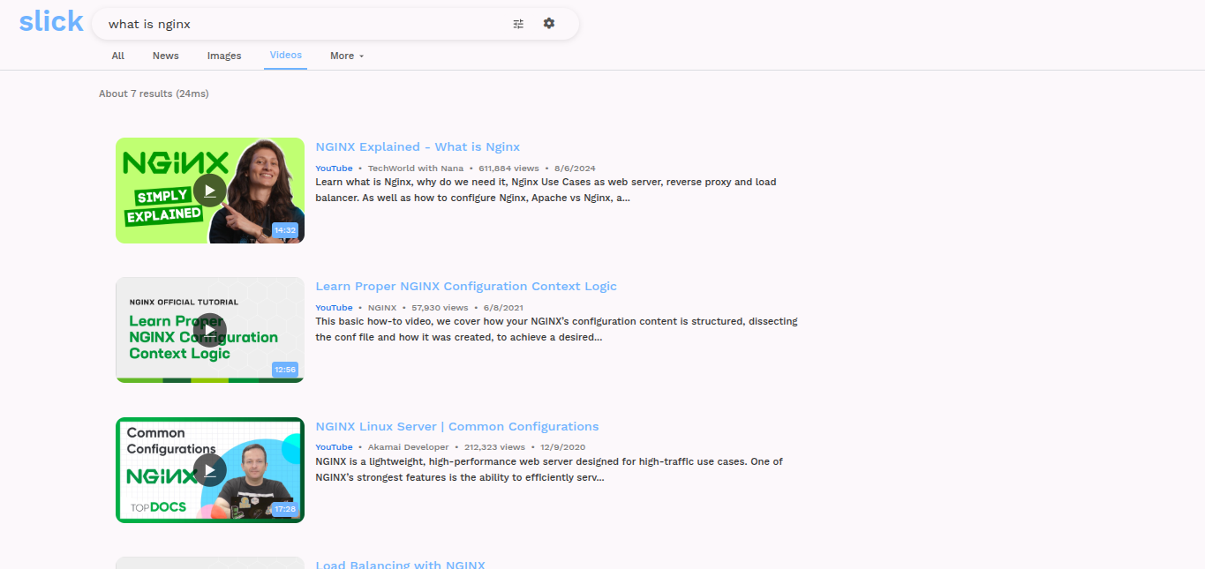Click 'About 7 results (24ms)' text
This screenshot has width=1205, height=569.
click(x=154, y=94)
